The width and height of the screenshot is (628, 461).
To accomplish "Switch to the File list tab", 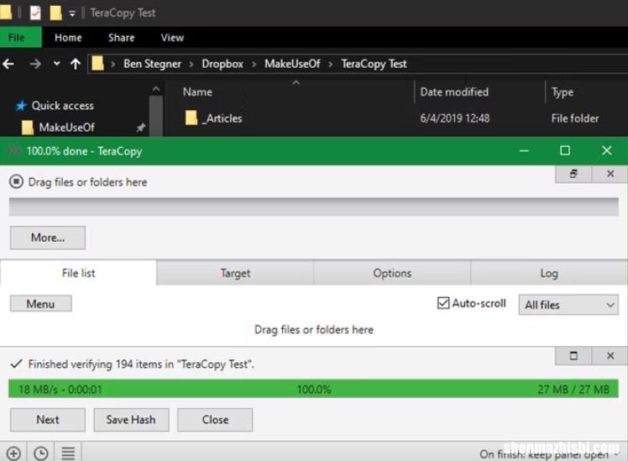I will (x=79, y=273).
